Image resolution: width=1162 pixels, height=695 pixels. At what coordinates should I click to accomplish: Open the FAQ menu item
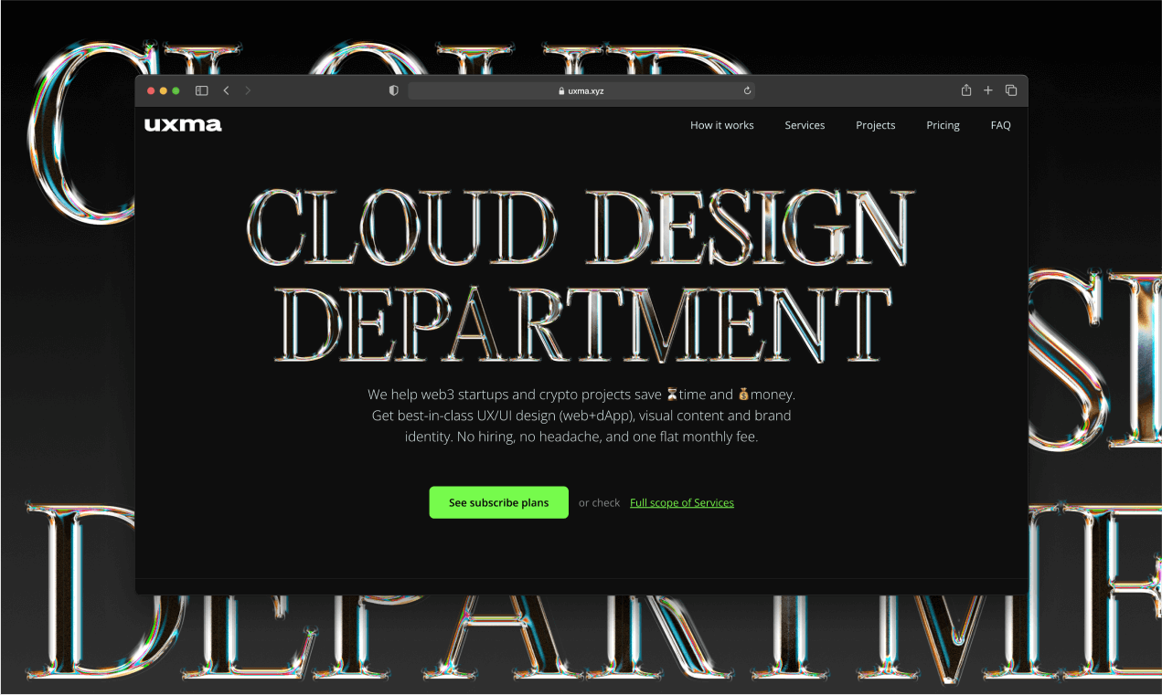click(x=1001, y=125)
